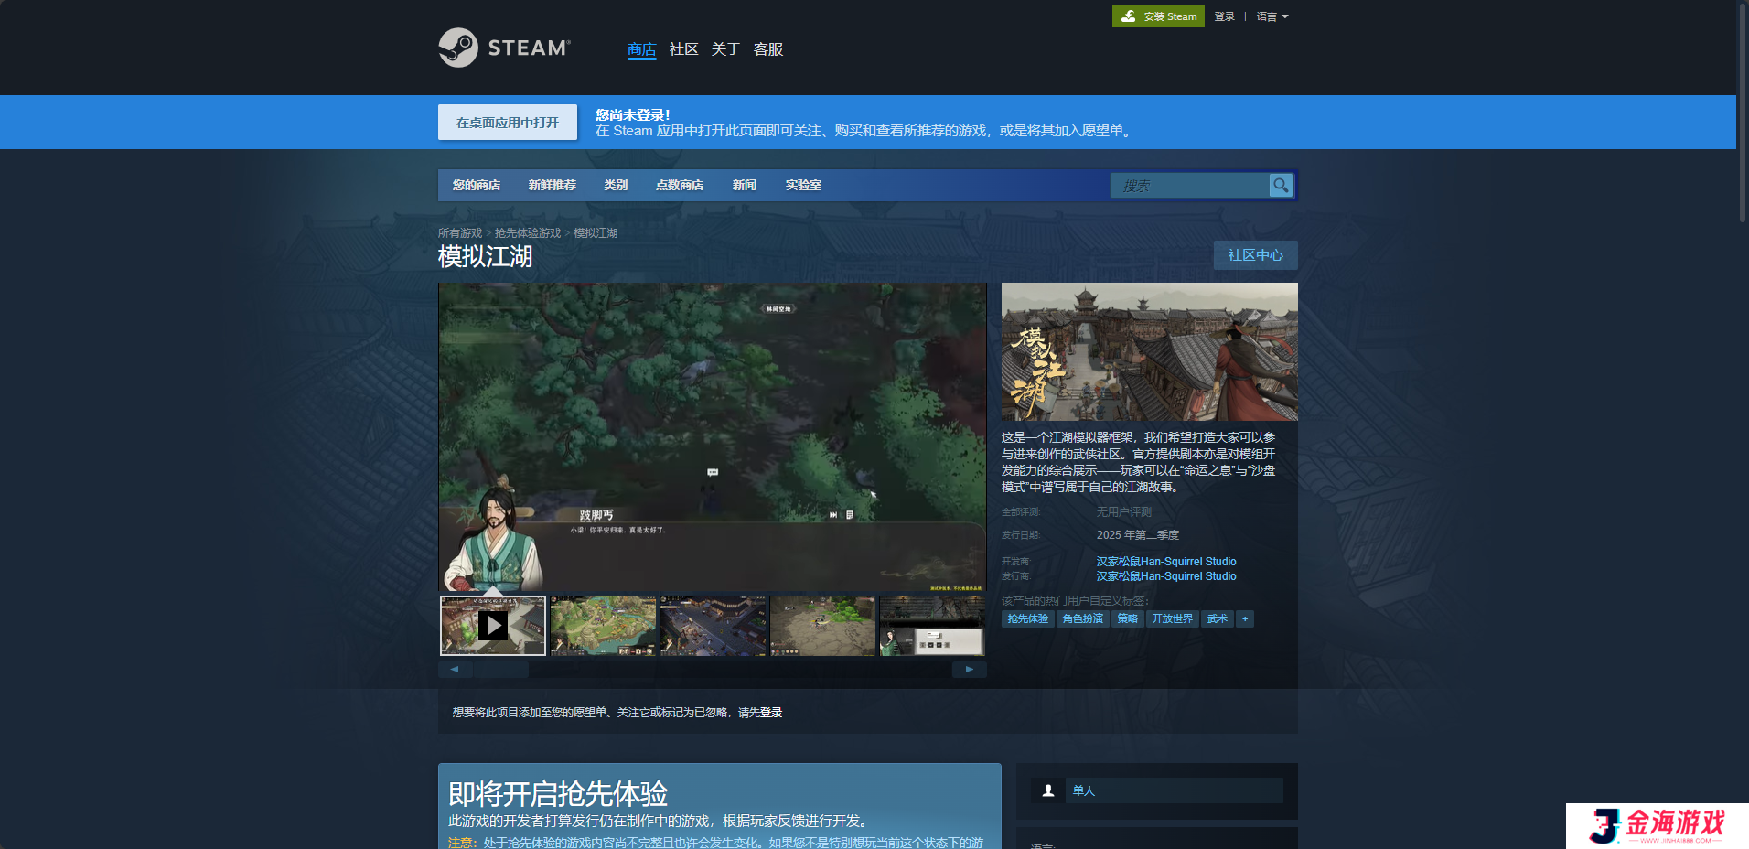Open the 您的商店 menu

[477, 185]
